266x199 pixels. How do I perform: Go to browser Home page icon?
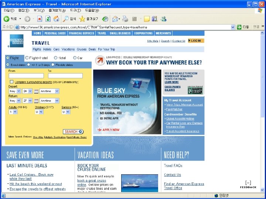(x=56, y=19)
